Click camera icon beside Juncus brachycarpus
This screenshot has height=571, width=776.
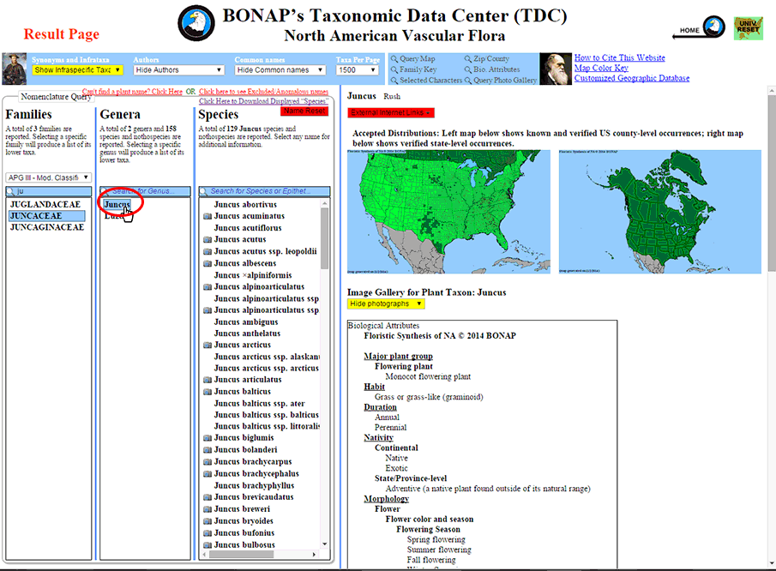[x=208, y=461]
